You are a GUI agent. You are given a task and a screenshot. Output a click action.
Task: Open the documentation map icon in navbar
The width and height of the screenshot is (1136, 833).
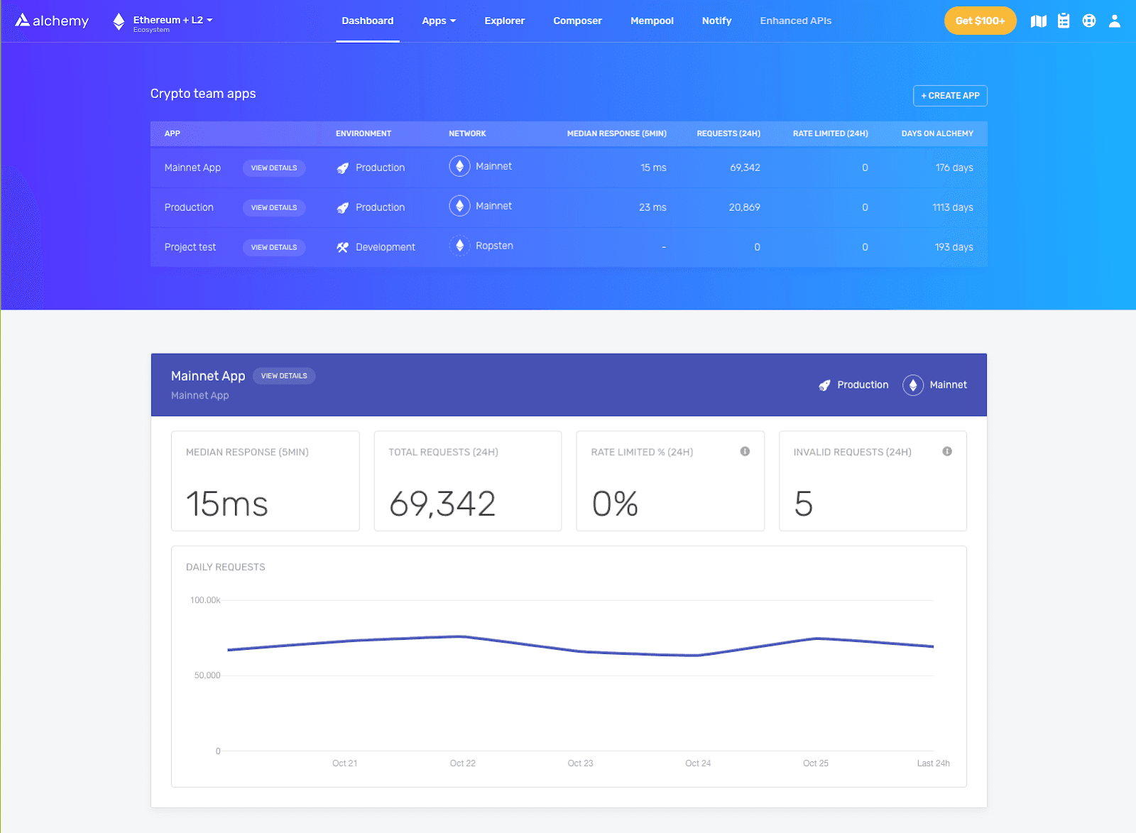click(x=1038, y=21)
